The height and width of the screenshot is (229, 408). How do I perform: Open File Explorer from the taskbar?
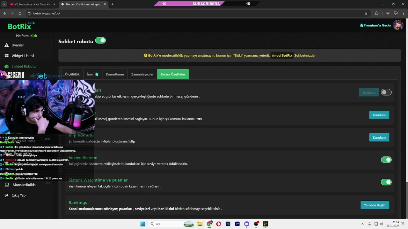point(200,224)
